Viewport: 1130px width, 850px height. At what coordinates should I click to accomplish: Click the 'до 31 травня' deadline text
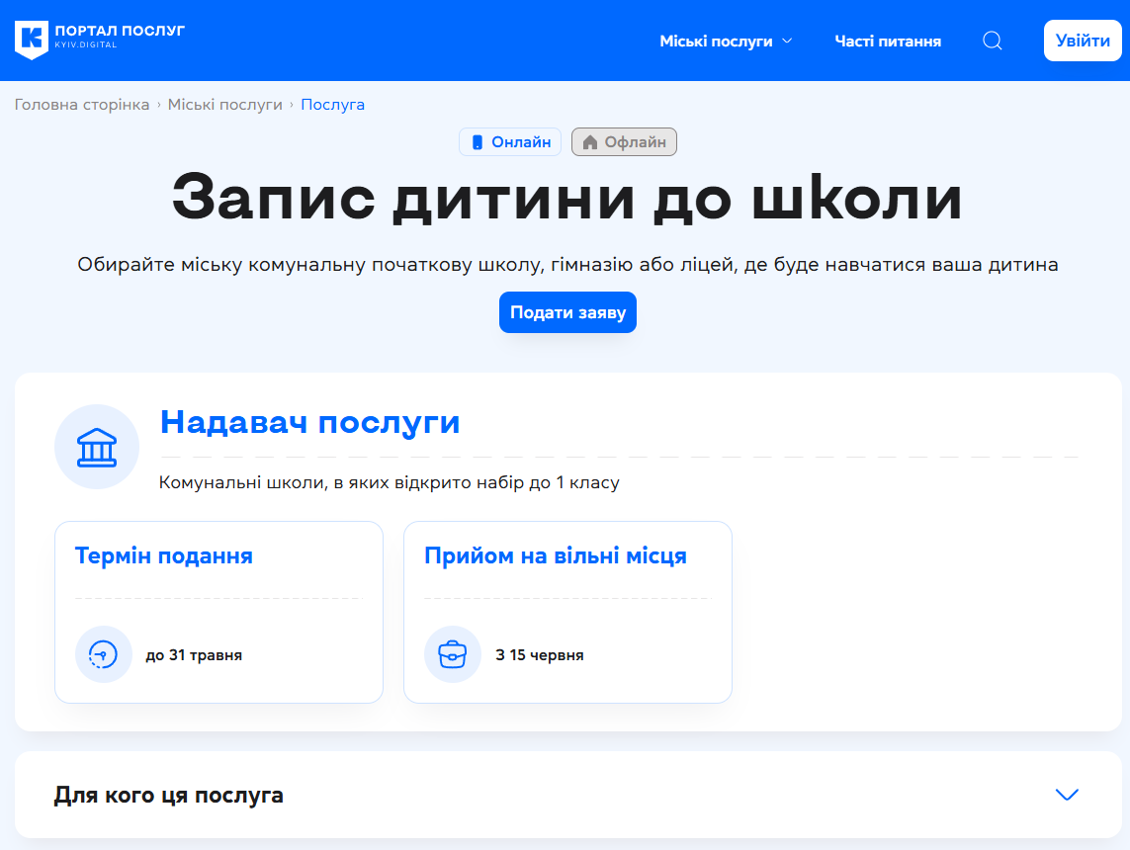194,655
